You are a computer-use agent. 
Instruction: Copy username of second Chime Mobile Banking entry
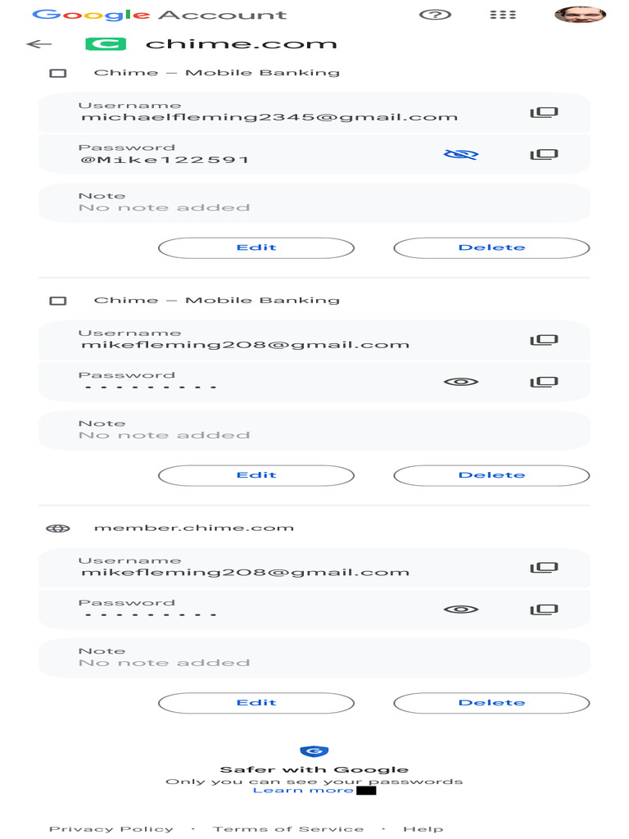click(543, 339)
